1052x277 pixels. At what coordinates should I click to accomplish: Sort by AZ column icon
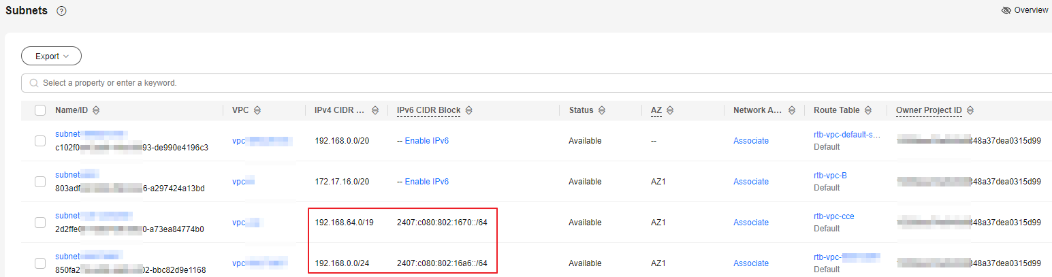coord(671,110)
